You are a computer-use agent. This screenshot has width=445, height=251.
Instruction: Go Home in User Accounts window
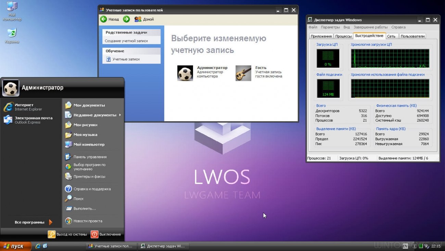tap(144, 19)
